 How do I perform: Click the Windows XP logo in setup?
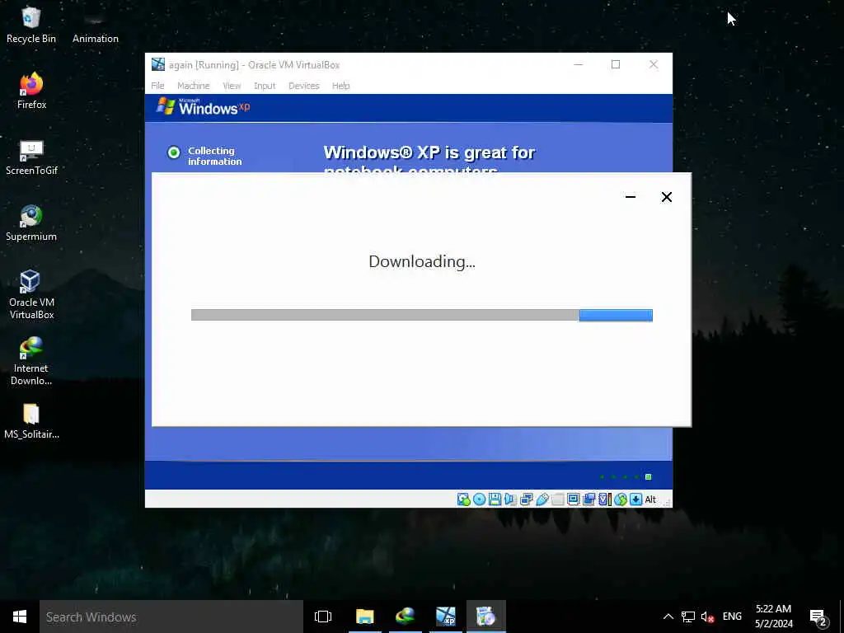204,106
